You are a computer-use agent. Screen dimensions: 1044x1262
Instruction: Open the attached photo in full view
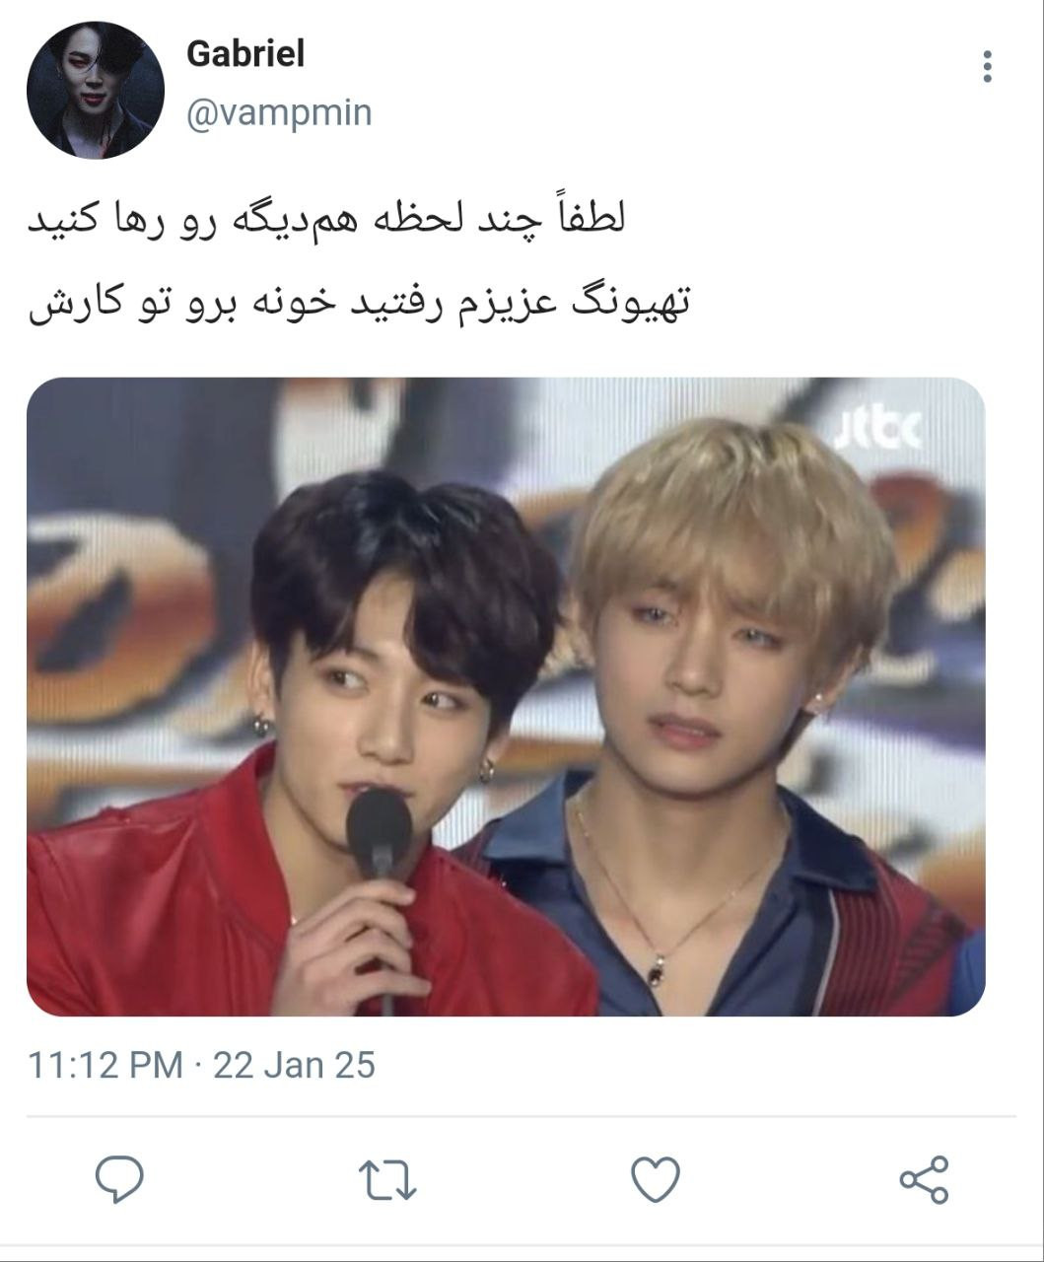tap(506, 696)
